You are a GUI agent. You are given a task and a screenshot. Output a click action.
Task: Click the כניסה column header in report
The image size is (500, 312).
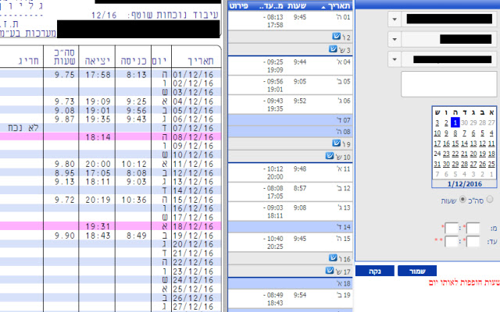[x=134, y=61]
